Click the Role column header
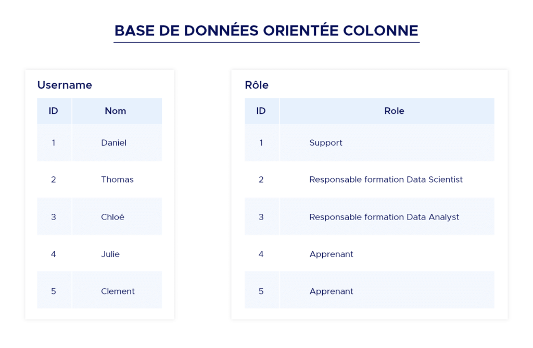Screen dimensions: 533x348 tap(394, 111)
